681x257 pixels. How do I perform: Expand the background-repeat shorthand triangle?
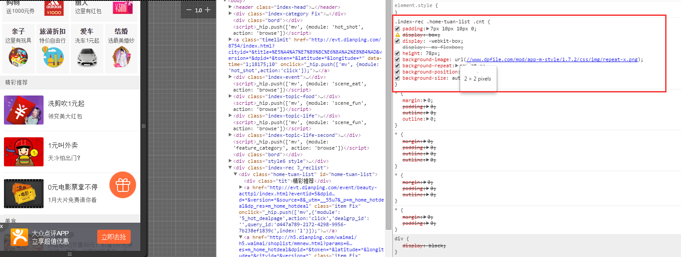point(457,66)
